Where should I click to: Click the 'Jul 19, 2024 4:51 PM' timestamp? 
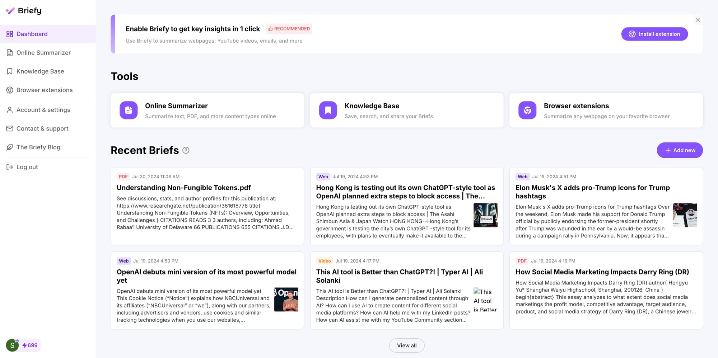pos(554,176)
